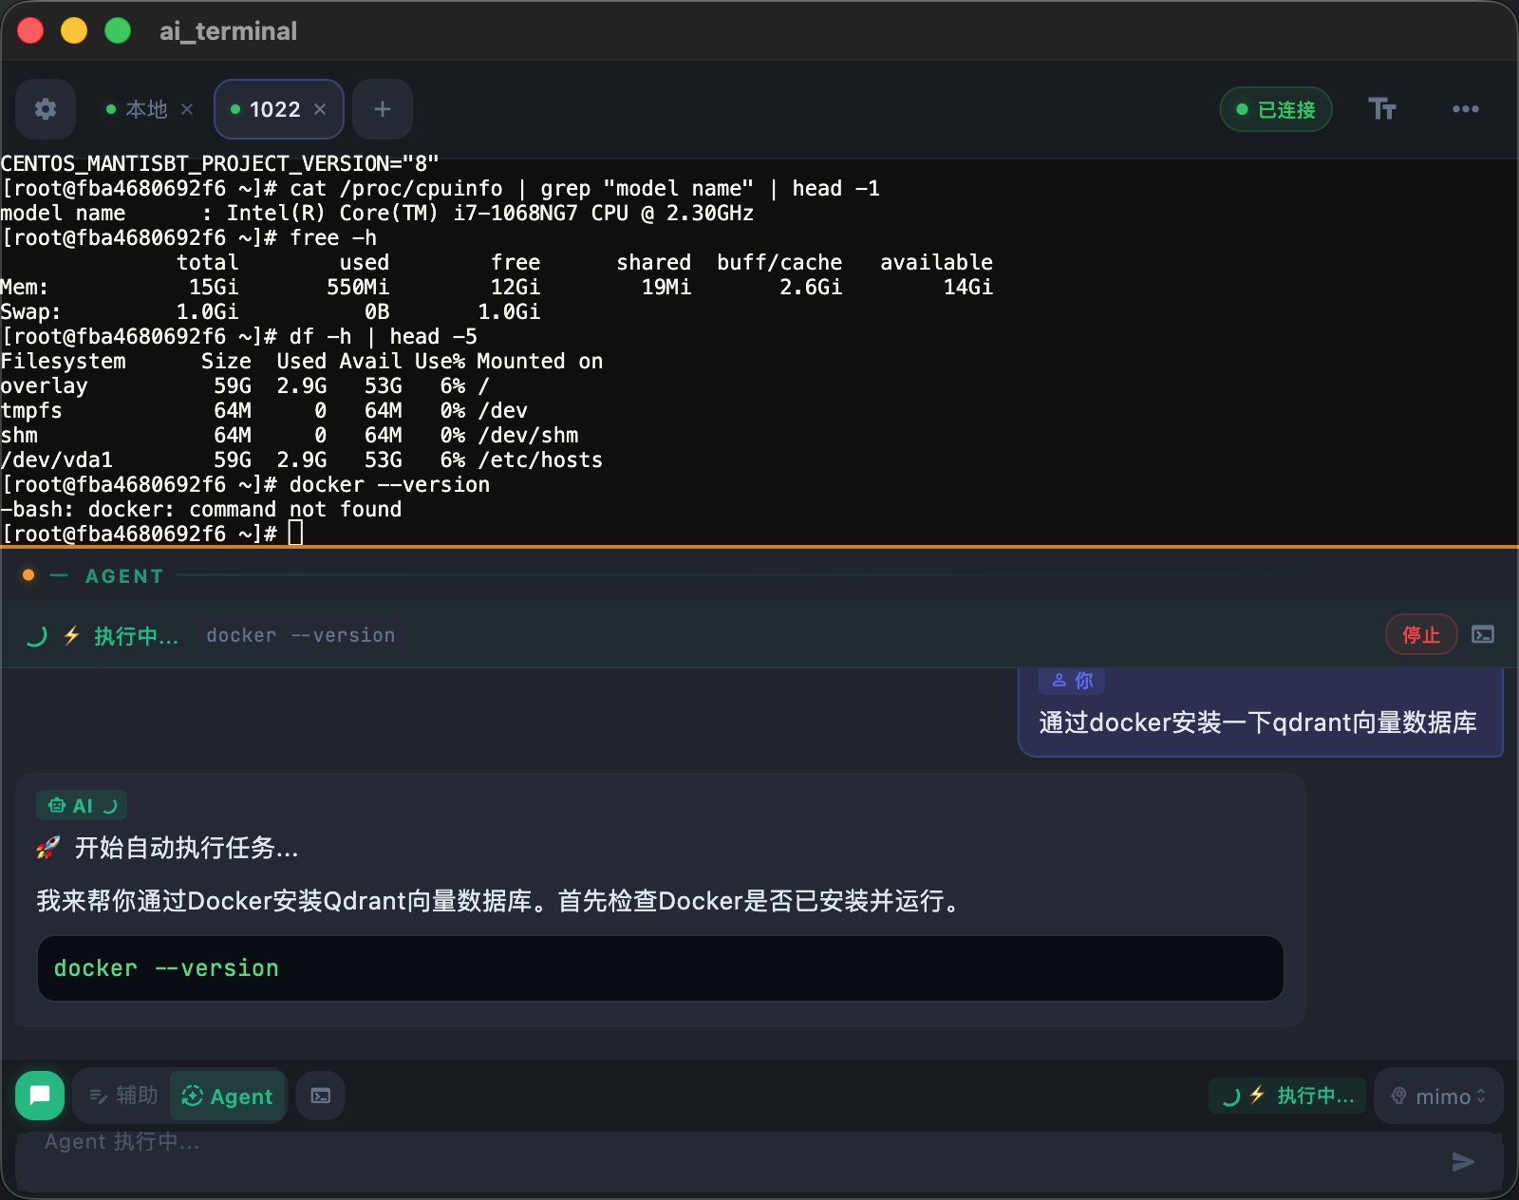This screenshot has height=1200, width=1519.
Task: Click the ai_terminal window title
Action: point(228,31)
